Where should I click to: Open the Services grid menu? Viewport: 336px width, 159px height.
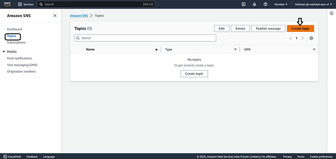click(20, 4)
